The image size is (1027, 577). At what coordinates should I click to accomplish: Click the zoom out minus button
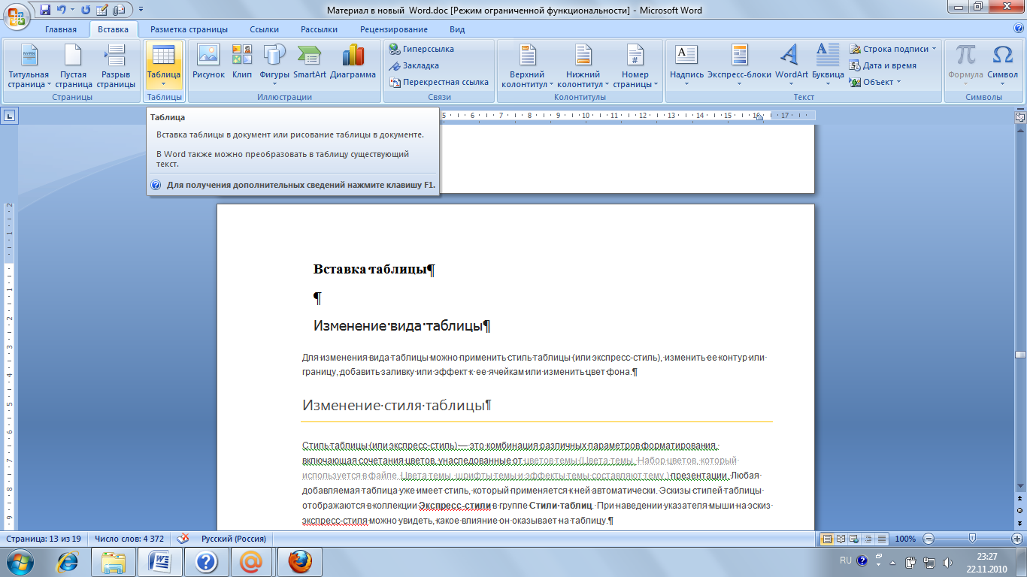(929, 539)
